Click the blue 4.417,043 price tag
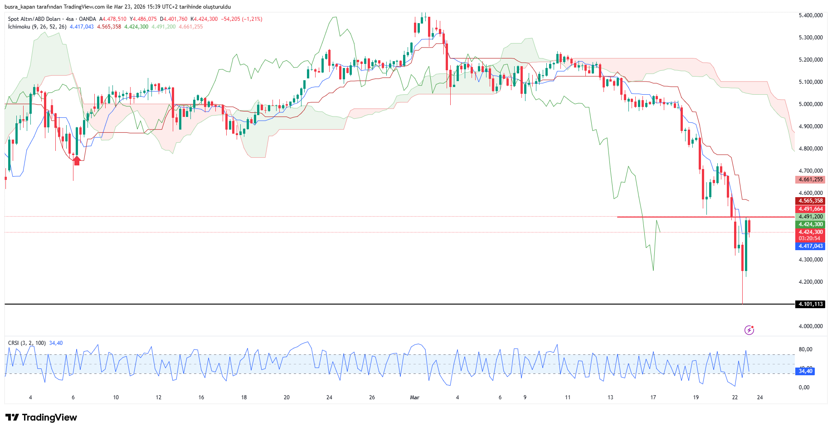Viewport: 832px width, 431px height. coord(810,246)
